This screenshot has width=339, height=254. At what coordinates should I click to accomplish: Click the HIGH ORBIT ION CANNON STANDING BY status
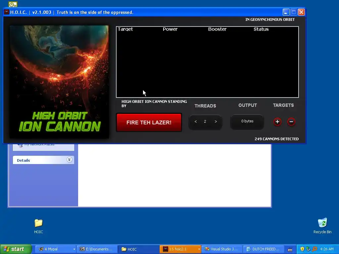(154, 104)
